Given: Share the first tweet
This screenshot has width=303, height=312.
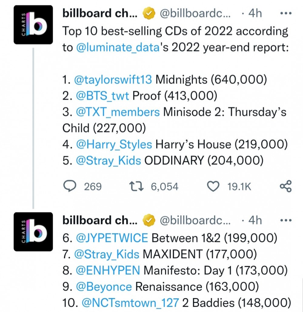Looking at the screenshot, I should 286,186.
